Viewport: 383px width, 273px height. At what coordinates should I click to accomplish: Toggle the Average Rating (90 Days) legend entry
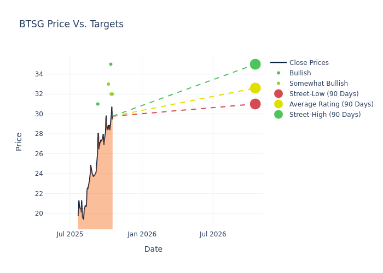(331, 104)
